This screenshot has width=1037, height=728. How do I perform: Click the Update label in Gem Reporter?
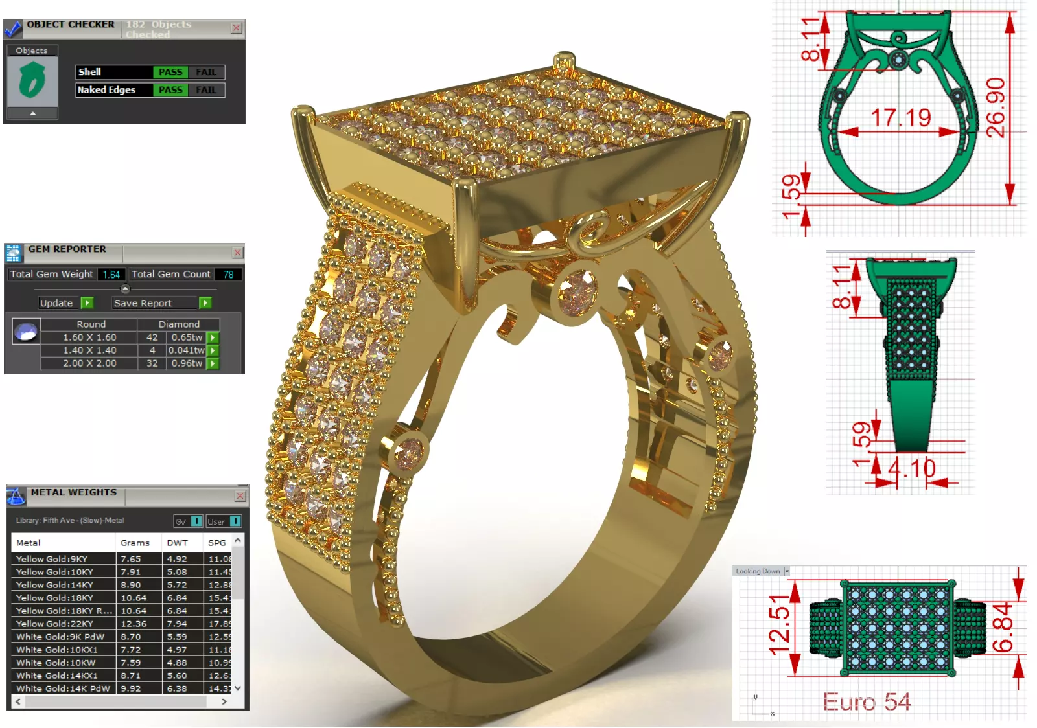click(x=56, y=303)
